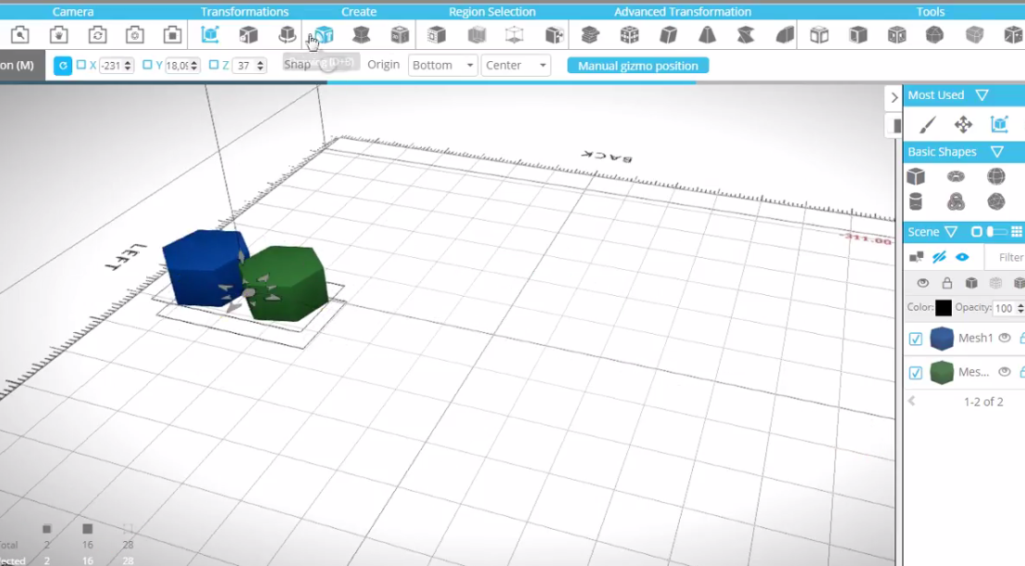Select the skewed cube transformation tool
This screenshot has width=1025, height=566.
pos(668,34)
